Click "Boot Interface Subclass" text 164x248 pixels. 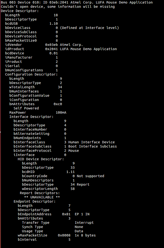tap(92, 146)
